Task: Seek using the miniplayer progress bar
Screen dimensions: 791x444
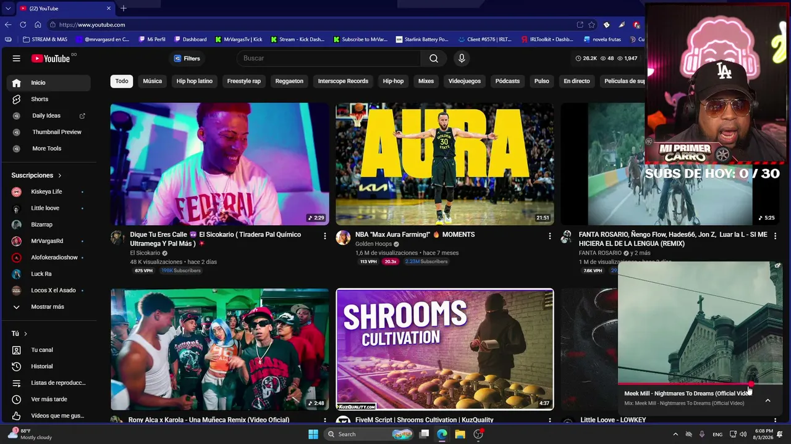Action: [x=700, y=384]
